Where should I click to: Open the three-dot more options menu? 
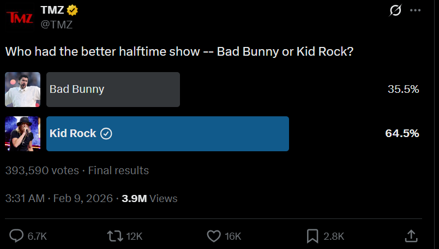coord(415,10)
